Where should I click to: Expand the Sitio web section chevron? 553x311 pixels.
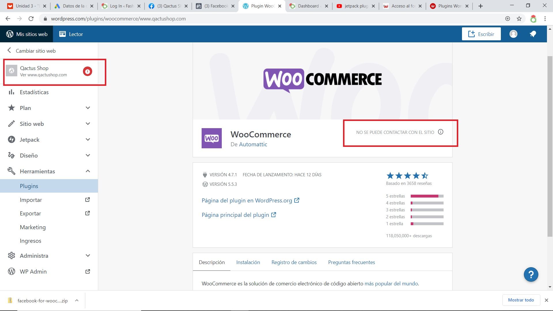pyautogui.click(x=88, y=124)
